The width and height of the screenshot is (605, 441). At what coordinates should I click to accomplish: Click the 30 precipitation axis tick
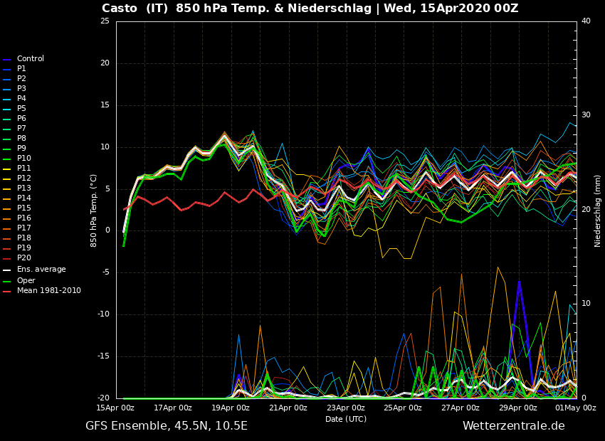click(586, 115)
